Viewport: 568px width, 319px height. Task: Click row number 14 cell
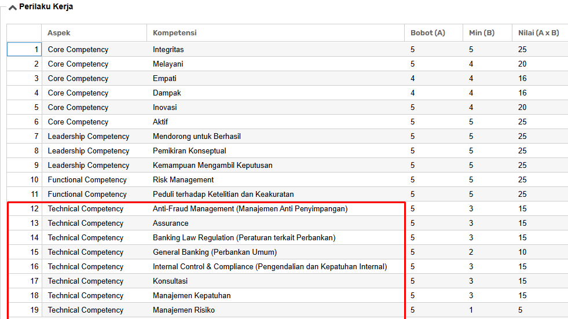pos(24,237)
